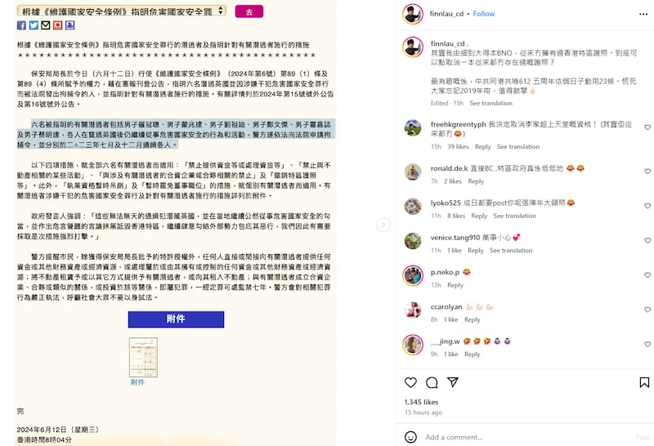Image resolution: width=654 pixels, height=446 pixels.
Task: See translation of post caption
Action: click(490, 103)
